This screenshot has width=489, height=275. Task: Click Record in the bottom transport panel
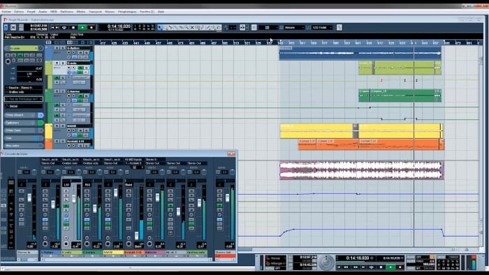tap(400, 267)
